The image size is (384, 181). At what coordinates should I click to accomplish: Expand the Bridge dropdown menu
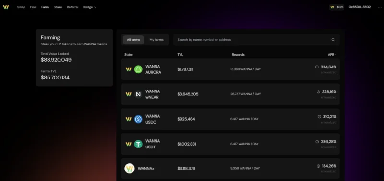point(90,7)
